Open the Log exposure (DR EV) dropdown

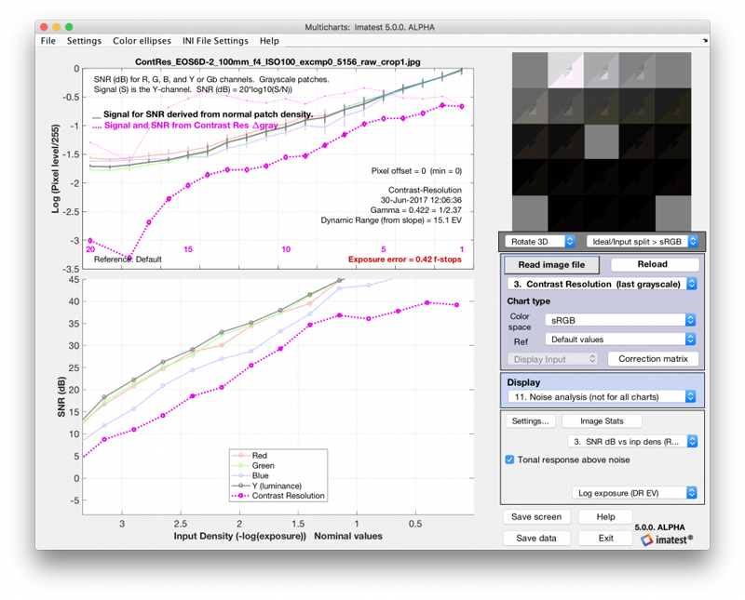634,493
